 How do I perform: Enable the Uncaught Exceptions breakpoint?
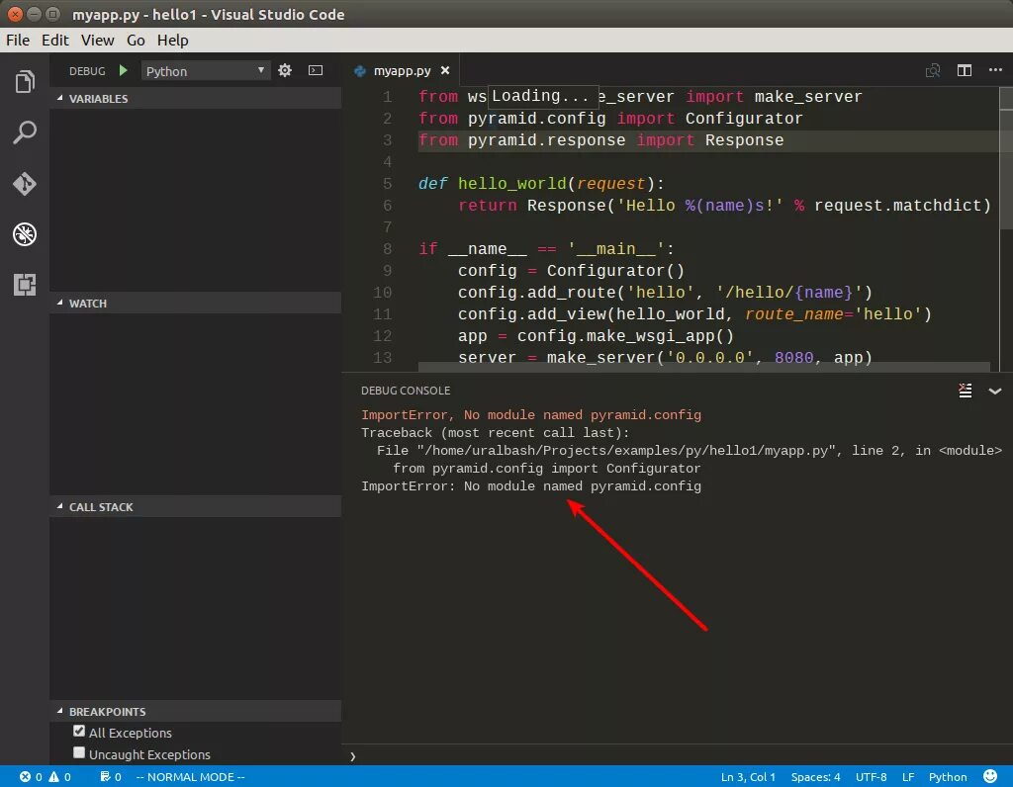tap(79, 752)
